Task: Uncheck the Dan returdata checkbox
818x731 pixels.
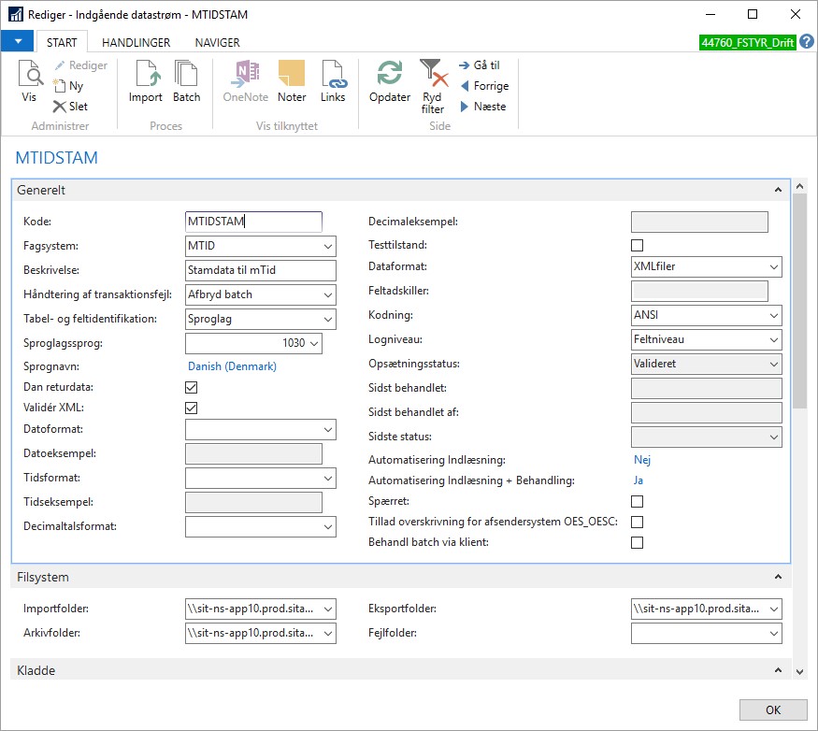Action: point(192,388)
